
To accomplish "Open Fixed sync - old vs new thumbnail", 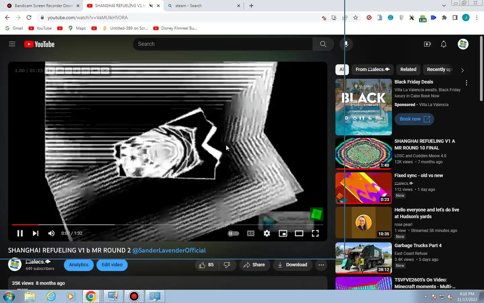I will pos(364,188).
